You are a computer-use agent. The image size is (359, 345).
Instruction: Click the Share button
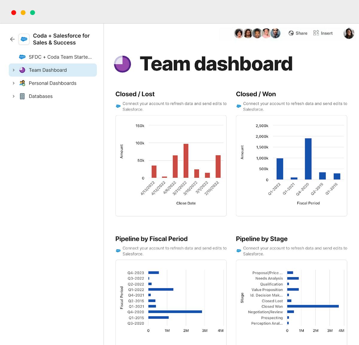[x=298, y=33]
